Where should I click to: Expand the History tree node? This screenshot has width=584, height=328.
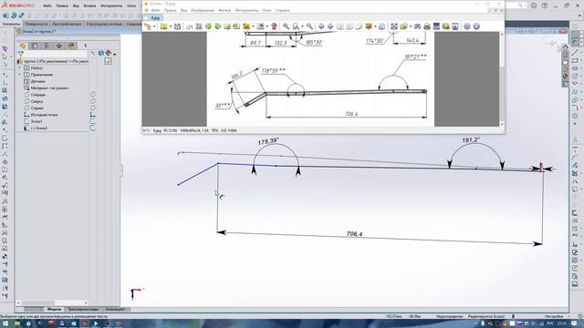tap(20, 68)
